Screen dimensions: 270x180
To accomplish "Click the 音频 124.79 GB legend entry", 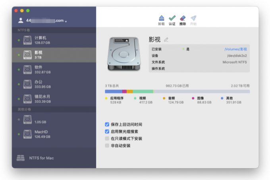I will (x=173, y=100).
